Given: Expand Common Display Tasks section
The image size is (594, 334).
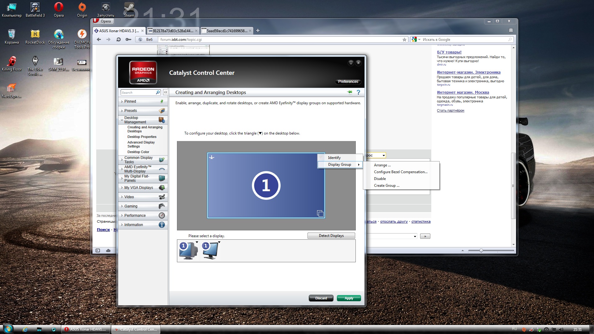Looking at the screenshot, I should 143,160.
